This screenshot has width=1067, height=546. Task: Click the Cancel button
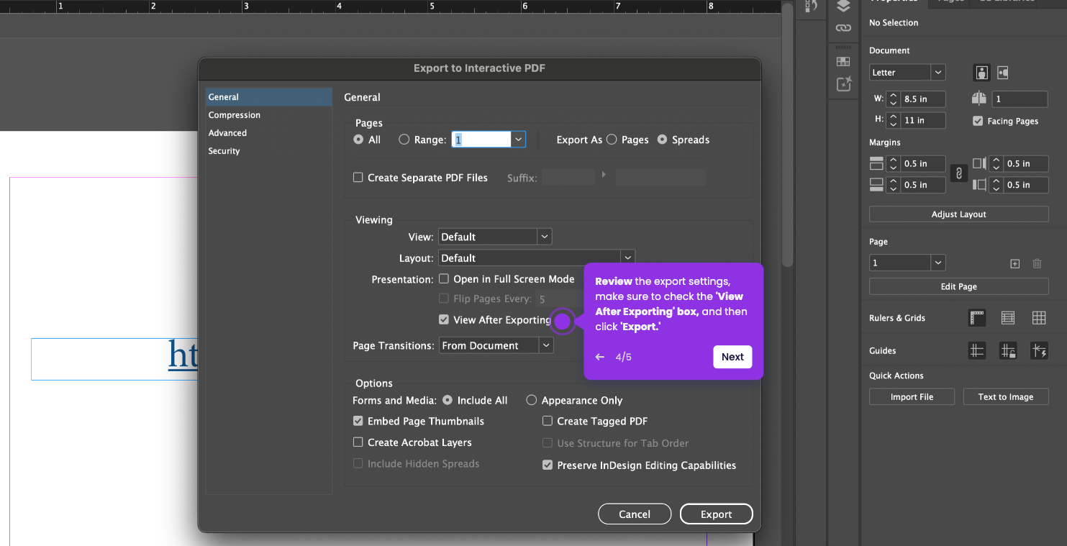coord(635,514)
